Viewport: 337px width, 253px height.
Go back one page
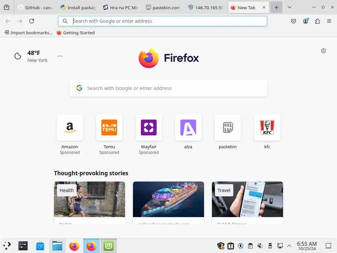click(x=8, y=21)
